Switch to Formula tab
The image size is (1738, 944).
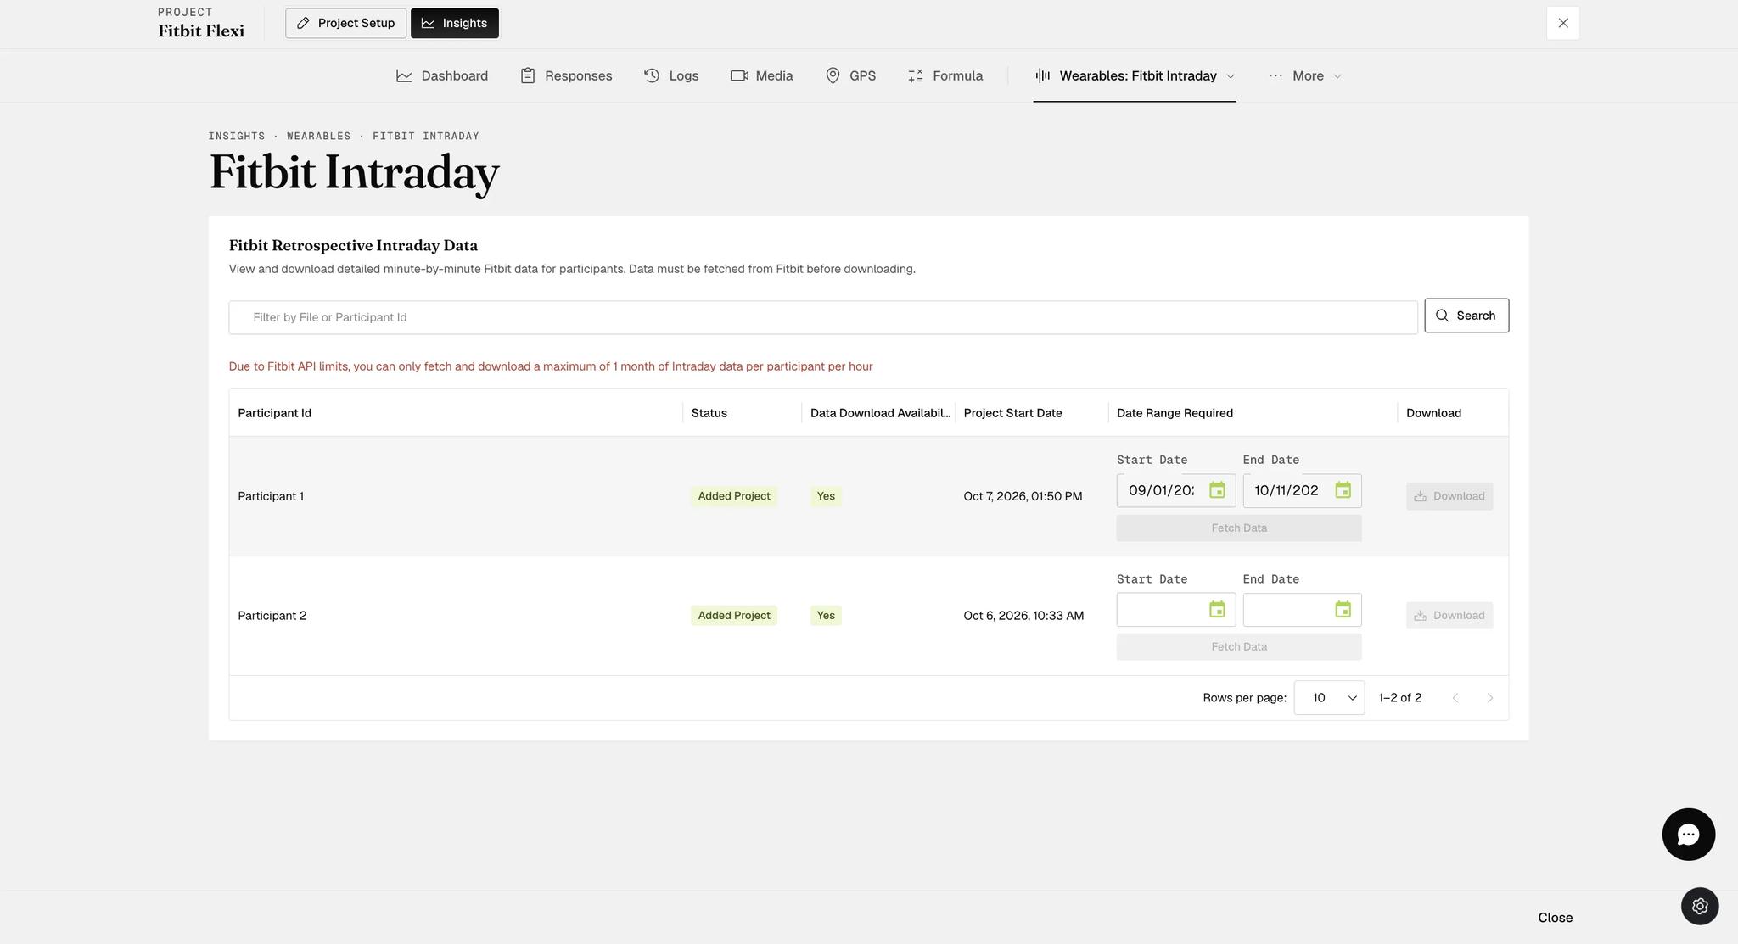coord(945,75)
